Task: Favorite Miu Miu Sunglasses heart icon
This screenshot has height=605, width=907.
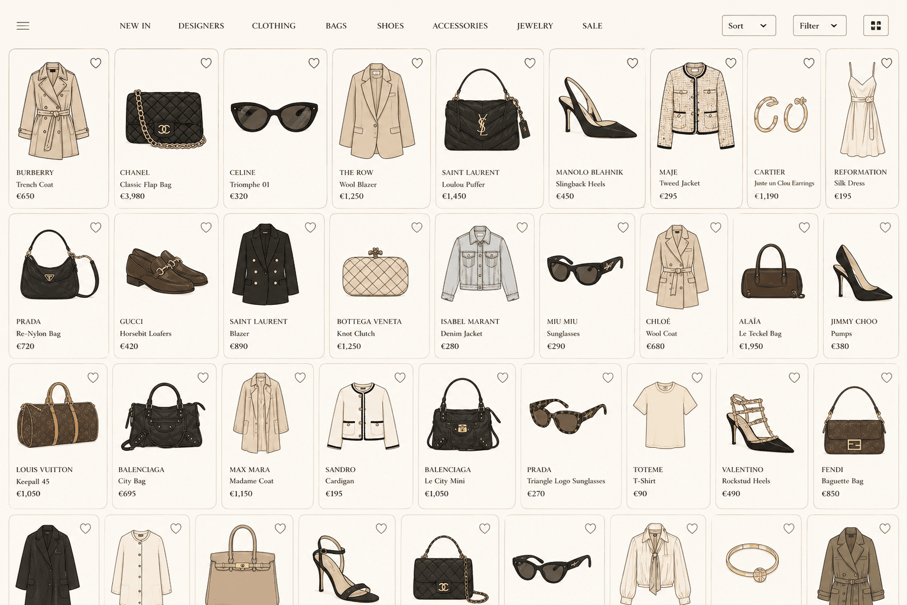Action: coord(623,227)
